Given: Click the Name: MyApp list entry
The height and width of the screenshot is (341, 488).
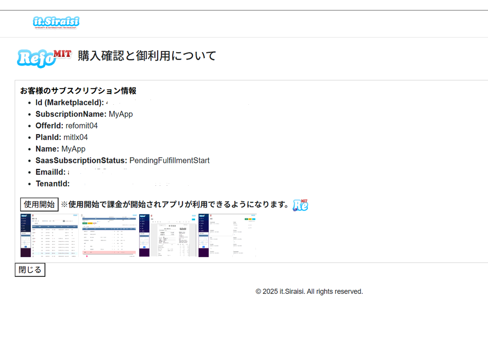Looking at the screenshot, I should (60, 149).
